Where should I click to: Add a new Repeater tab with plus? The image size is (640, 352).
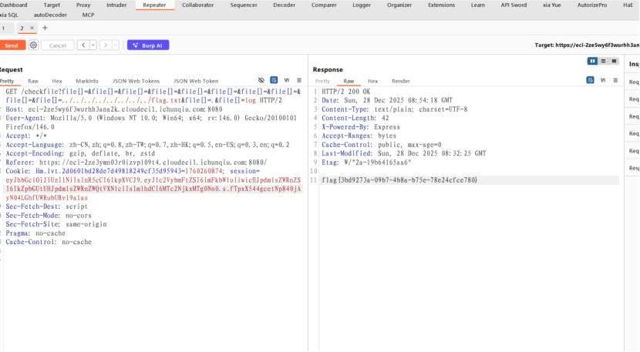click(x=45, y=28)
